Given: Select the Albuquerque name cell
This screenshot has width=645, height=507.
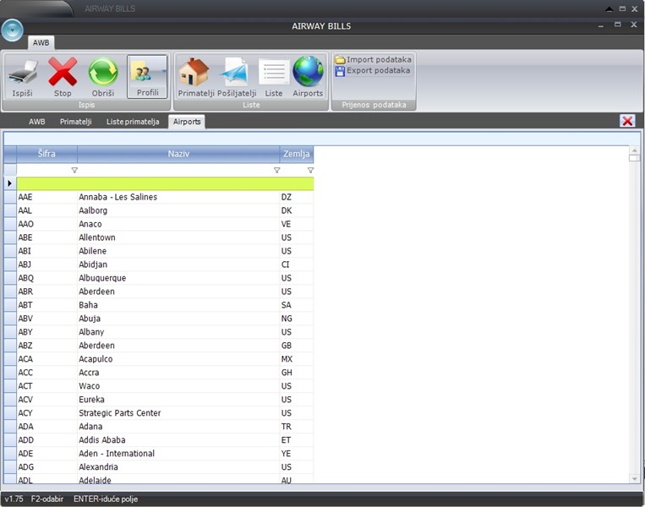Looking at the screenshot, I should click(178, 278).
